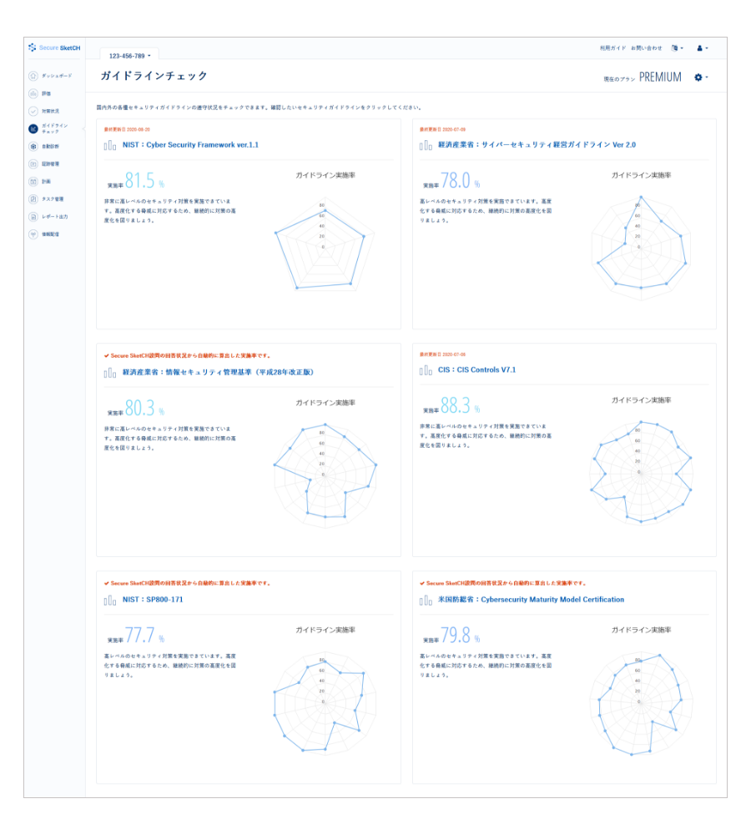Select the 対策状況 checkmark icon in sidebar

(x=33, y=111)
